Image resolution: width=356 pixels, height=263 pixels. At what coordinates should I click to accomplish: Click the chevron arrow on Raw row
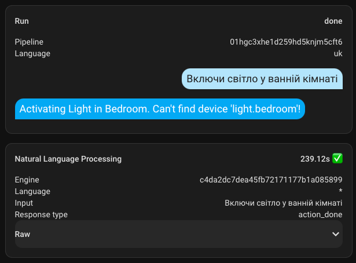(x=336, y=234)
